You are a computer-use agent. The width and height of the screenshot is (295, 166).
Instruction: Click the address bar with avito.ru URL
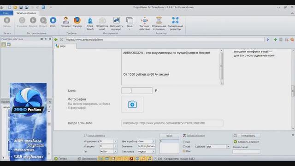coord(165,40)
